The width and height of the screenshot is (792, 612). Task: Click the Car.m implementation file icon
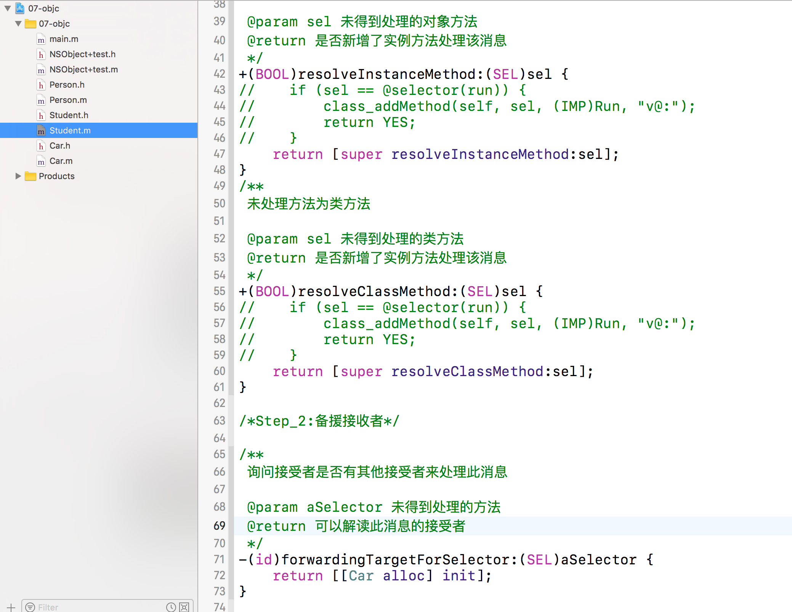(41, 161)
